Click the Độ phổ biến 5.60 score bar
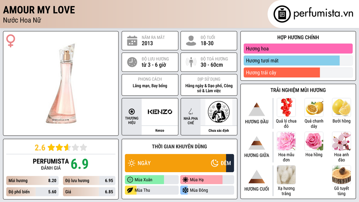 click(32, 192)
